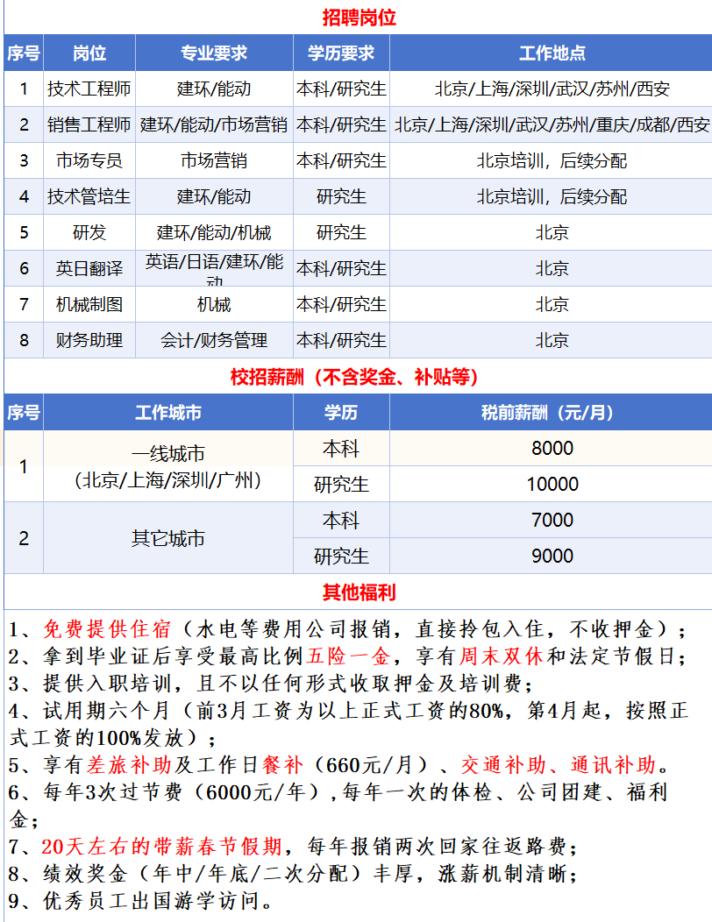712x922 pixels.
Task: Click the 英日翻译 position cell
Action: click(x=89, y=268)
